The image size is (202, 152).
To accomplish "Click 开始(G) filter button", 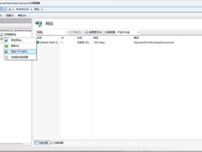I will point(75,32).
